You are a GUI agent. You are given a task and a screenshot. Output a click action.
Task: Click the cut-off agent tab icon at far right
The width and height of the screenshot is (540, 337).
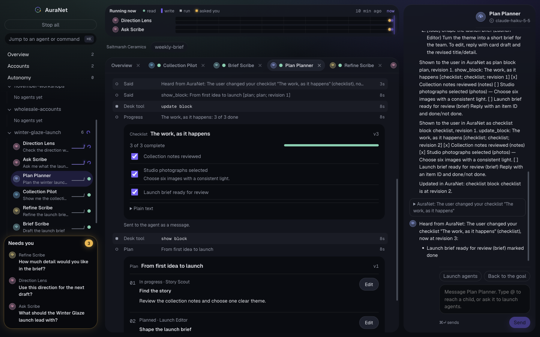tap(393, 66)
